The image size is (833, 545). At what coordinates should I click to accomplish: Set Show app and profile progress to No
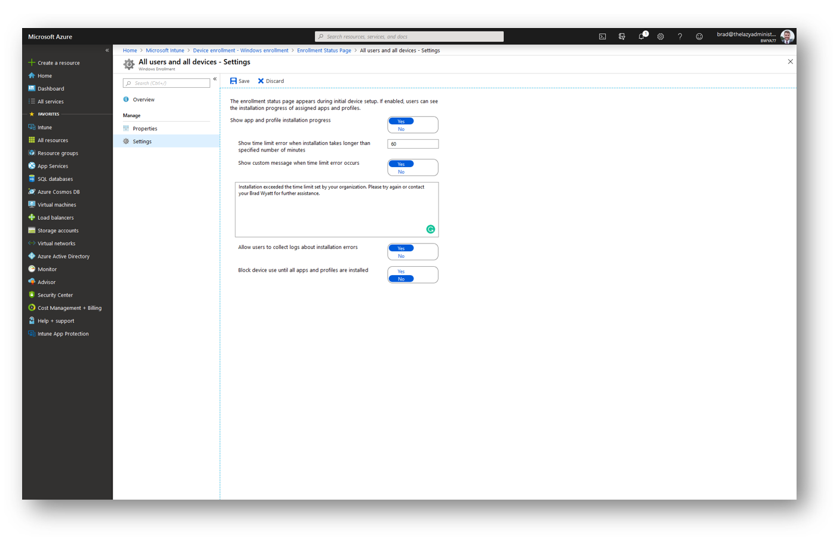[401, 129]
